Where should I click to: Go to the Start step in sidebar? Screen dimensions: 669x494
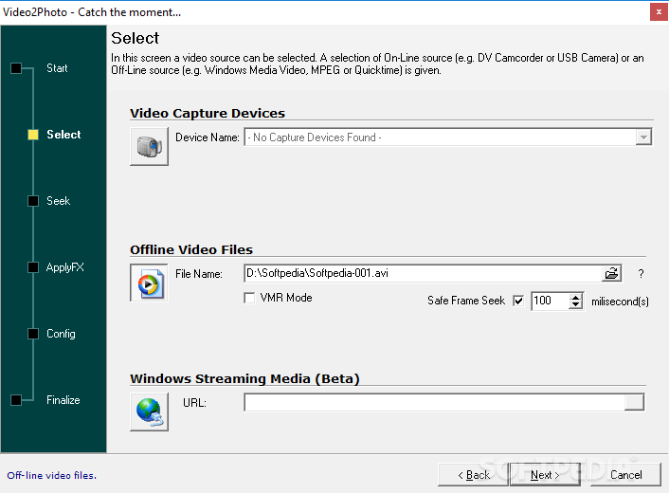(x=57, y=68)
